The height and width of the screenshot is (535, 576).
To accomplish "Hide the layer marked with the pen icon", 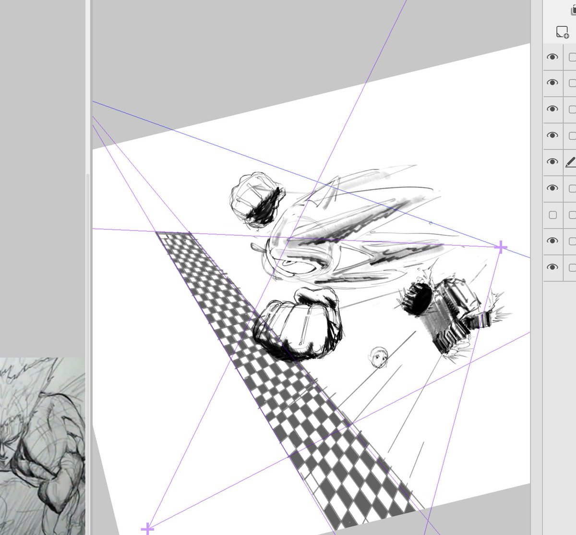I will (x=552, y=162).
